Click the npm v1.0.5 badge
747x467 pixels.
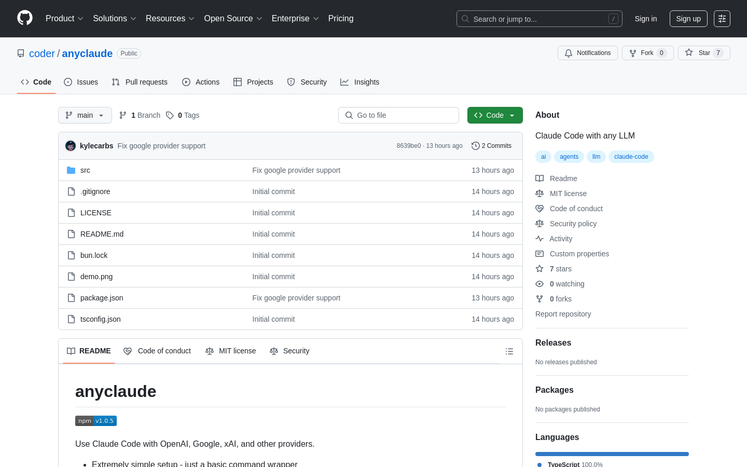pyautogui.click(x=96, y=421)
